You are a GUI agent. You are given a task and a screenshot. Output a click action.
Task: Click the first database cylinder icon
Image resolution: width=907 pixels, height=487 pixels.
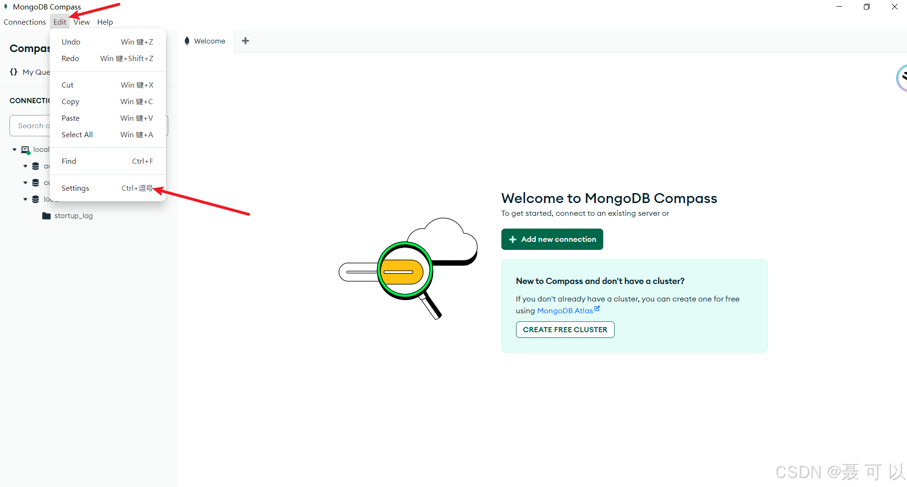coord(36,166)
